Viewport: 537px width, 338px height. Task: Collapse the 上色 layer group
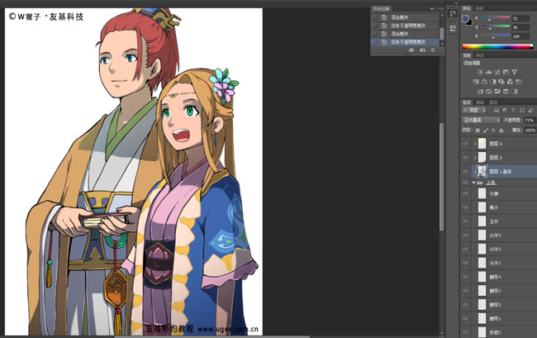pos(473,183)
